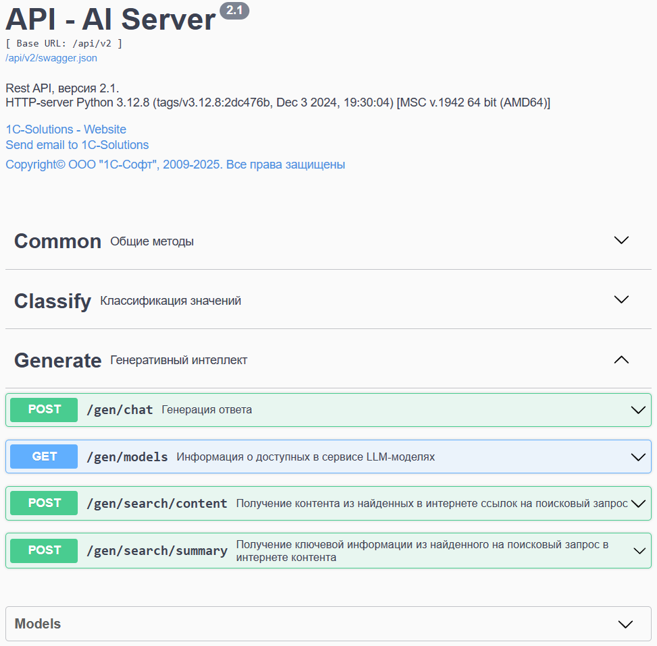Expand the Classify section chevron
The height and width of the screenshot is (646, 657).
[621, 299]
